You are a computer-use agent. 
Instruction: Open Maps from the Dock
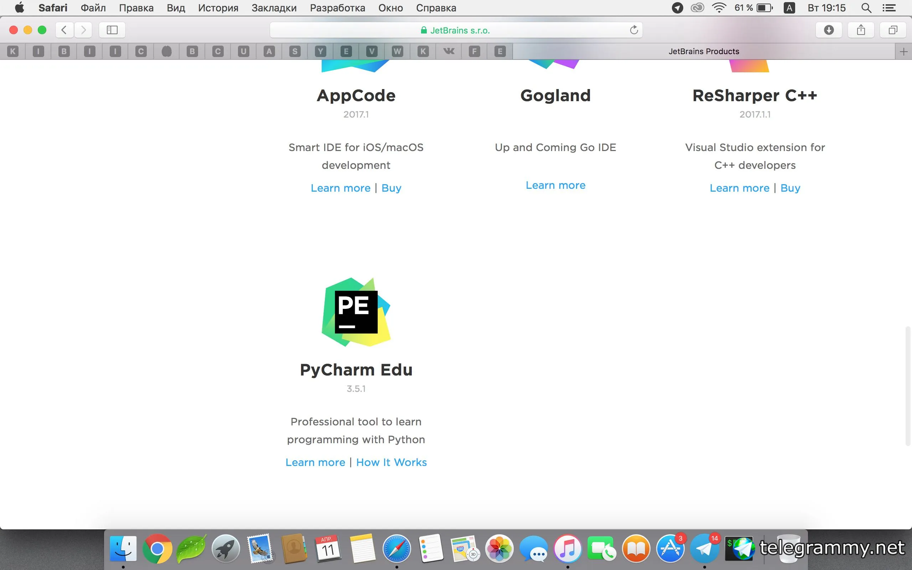click(x=465, y=549)
